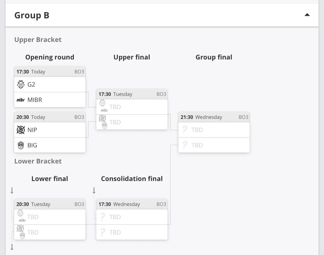Click down arrow above Consolidation final

(94, 190)
